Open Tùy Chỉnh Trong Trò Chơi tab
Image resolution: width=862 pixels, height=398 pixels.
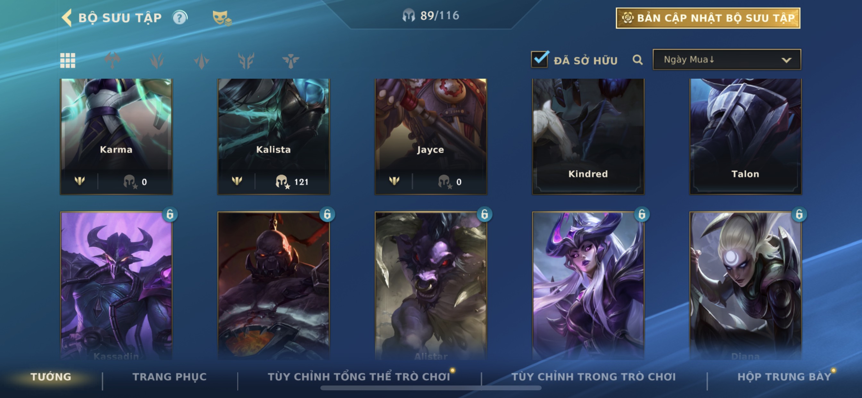[x=594, y=377]
